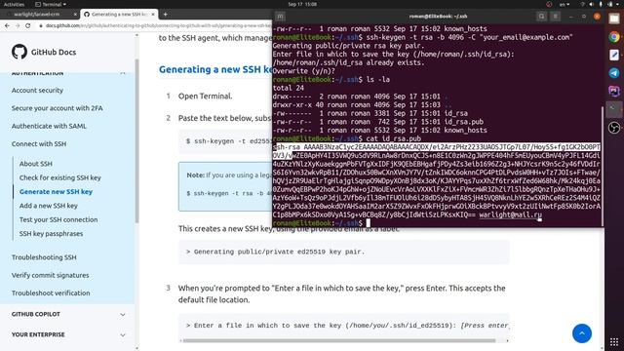Screen dimensions: 624x351
Task: Close the warlight/laravel-crm tab
Action: pos(75,15)
